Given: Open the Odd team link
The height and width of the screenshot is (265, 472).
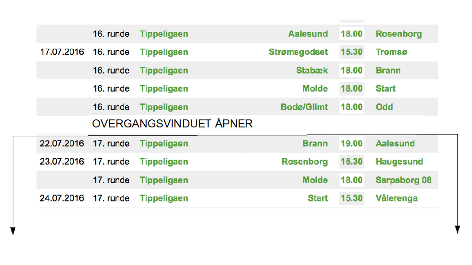Looking at the screenshot, I should [x=384, y=107].
